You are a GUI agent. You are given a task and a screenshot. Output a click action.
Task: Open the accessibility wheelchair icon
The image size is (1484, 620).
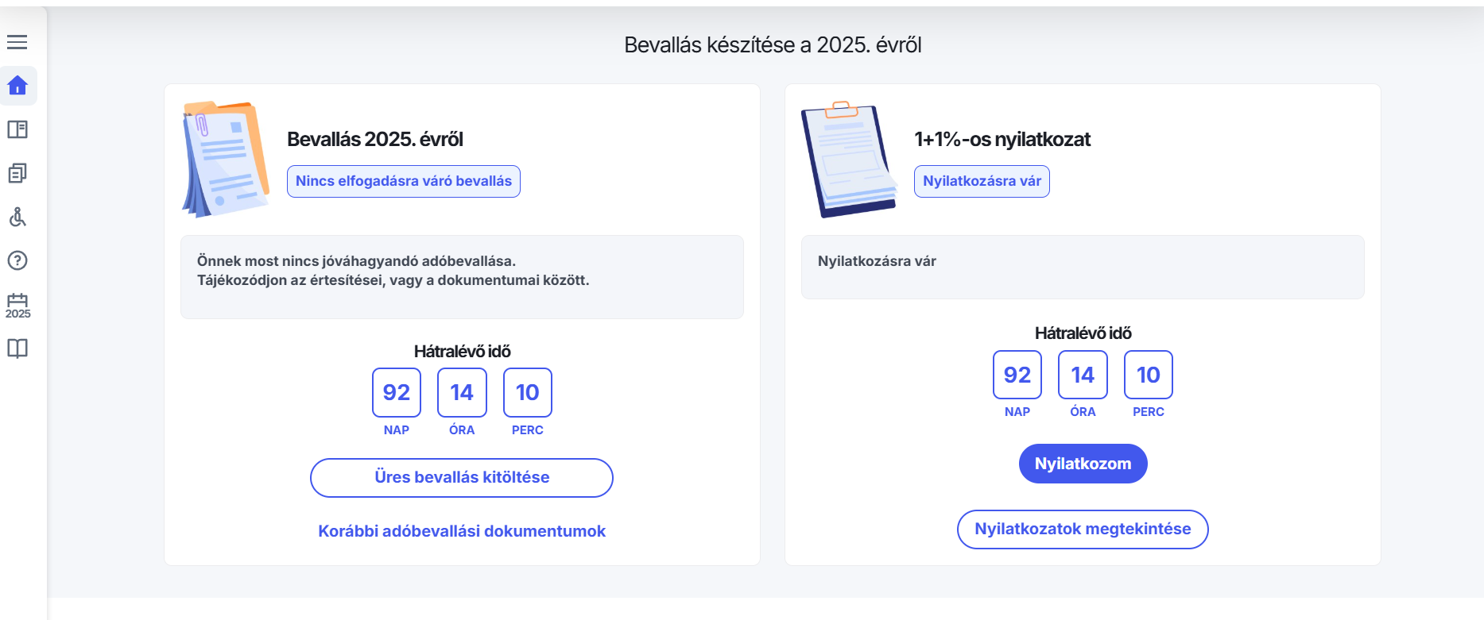pos(17,217)
